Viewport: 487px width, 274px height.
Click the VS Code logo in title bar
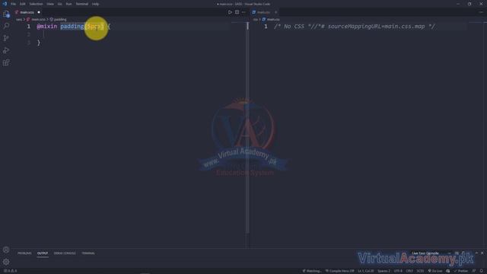click(x=5, y=4)
